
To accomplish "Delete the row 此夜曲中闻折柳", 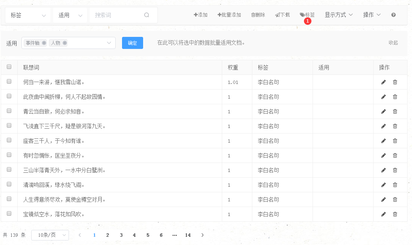I will pos(395,97).
